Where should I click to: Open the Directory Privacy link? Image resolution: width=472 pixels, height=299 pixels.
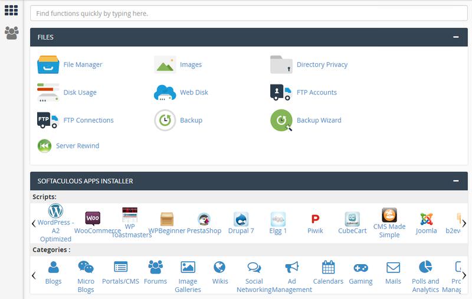[x=322, y=64]
